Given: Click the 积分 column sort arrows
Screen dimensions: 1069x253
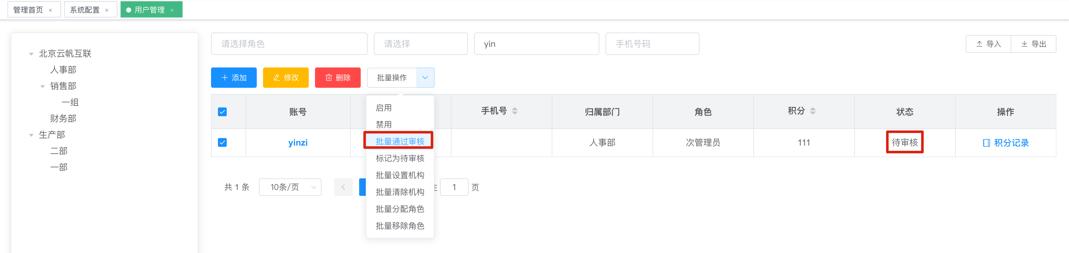Looking at the screenshot, I should 813,111.
